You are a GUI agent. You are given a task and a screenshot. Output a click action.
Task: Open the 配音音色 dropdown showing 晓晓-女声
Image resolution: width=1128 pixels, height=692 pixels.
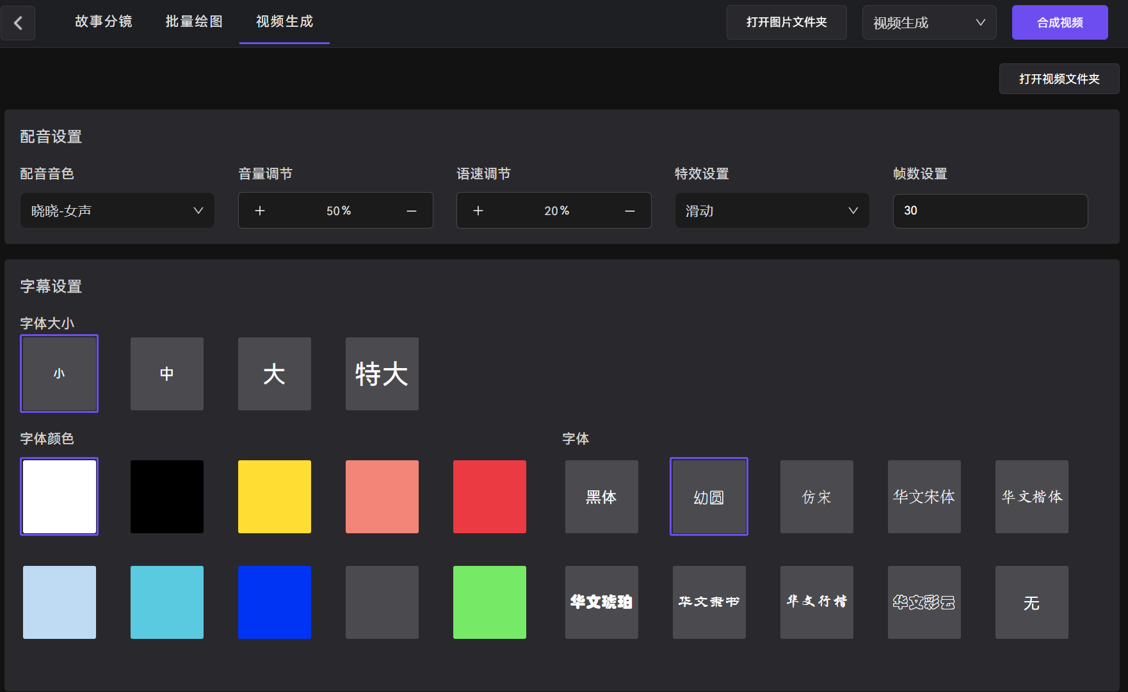[117, 211]
